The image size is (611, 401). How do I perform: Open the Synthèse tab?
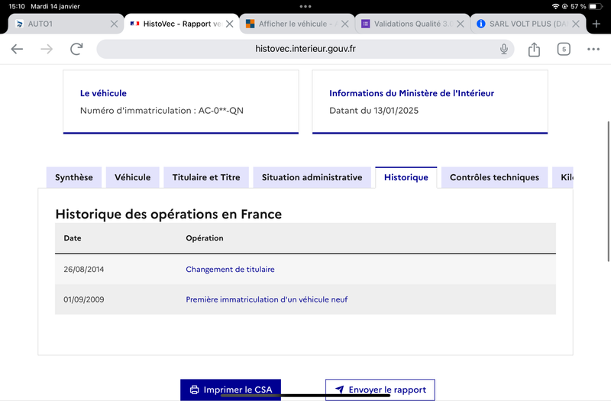tap(74, 177)
